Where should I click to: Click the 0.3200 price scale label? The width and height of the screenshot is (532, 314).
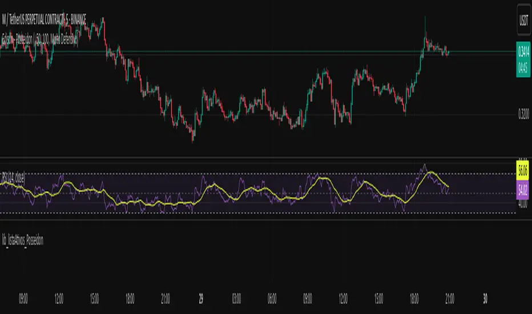[x=523, y=114]
